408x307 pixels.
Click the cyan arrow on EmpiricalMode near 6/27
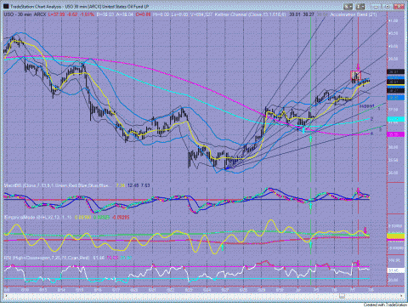(x=223, y=247)
